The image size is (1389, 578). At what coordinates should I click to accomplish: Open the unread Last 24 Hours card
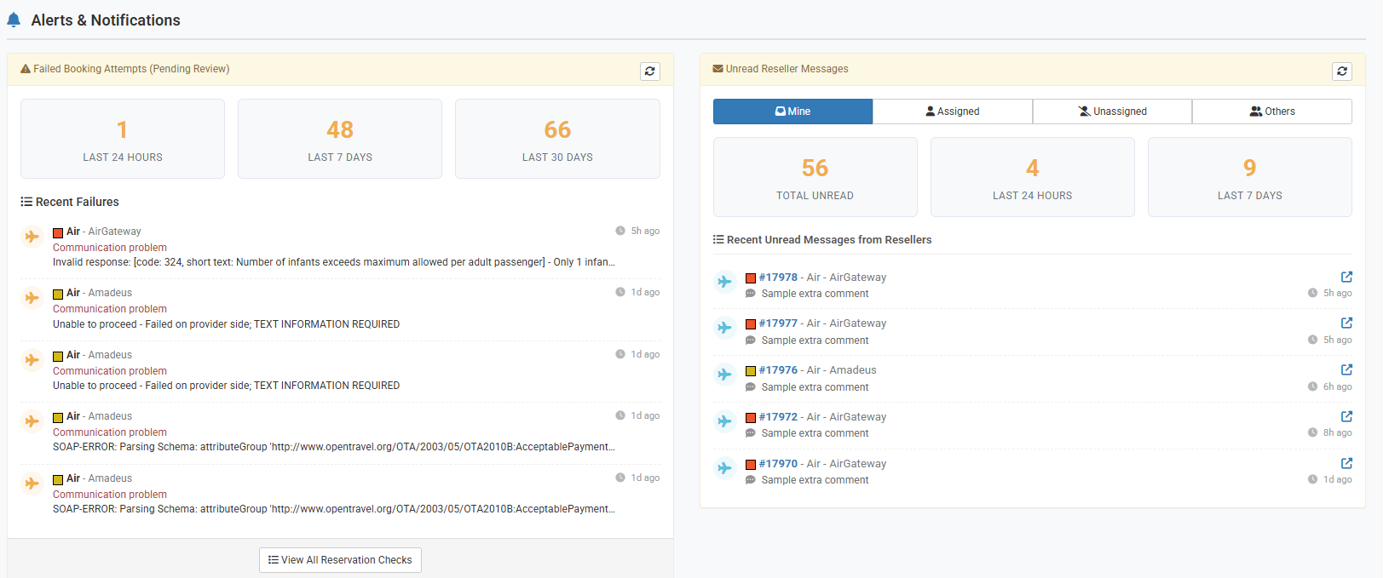tap(1033, 177)
